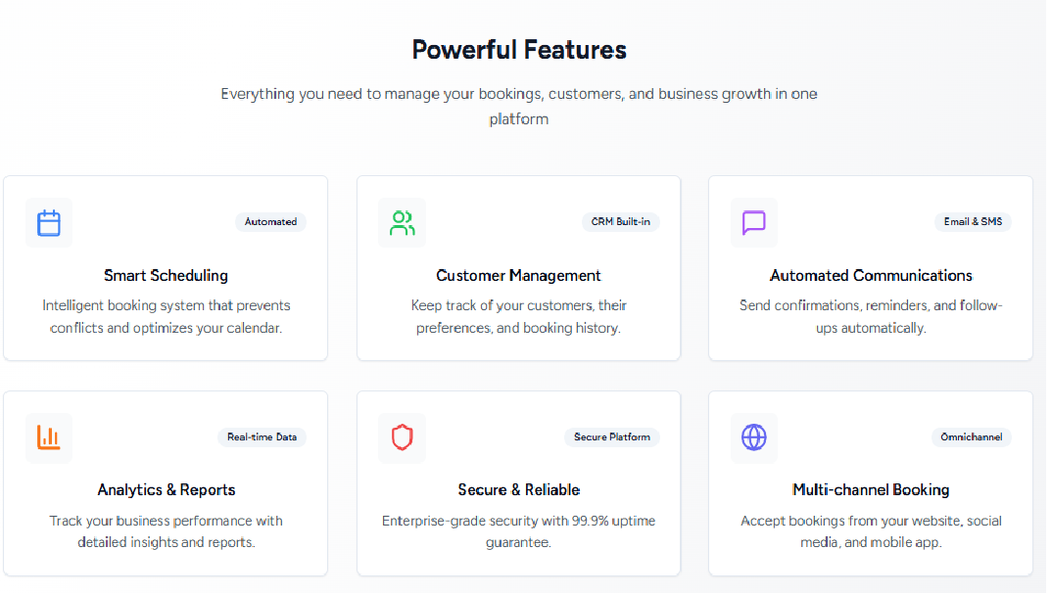Click the blue calendar Smart Scheduling icon
The height and width of the screenshot is (595, 1051).
[x=49, y=223]
